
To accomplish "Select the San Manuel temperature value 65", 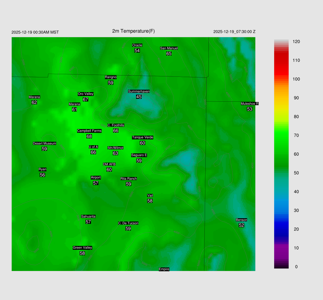I will click(169, 54).
